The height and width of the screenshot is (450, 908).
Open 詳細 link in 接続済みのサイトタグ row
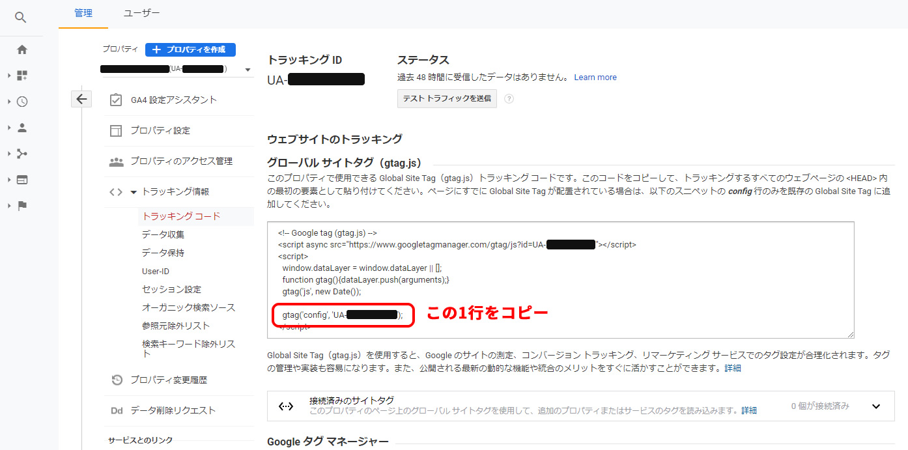pos(749,411)
